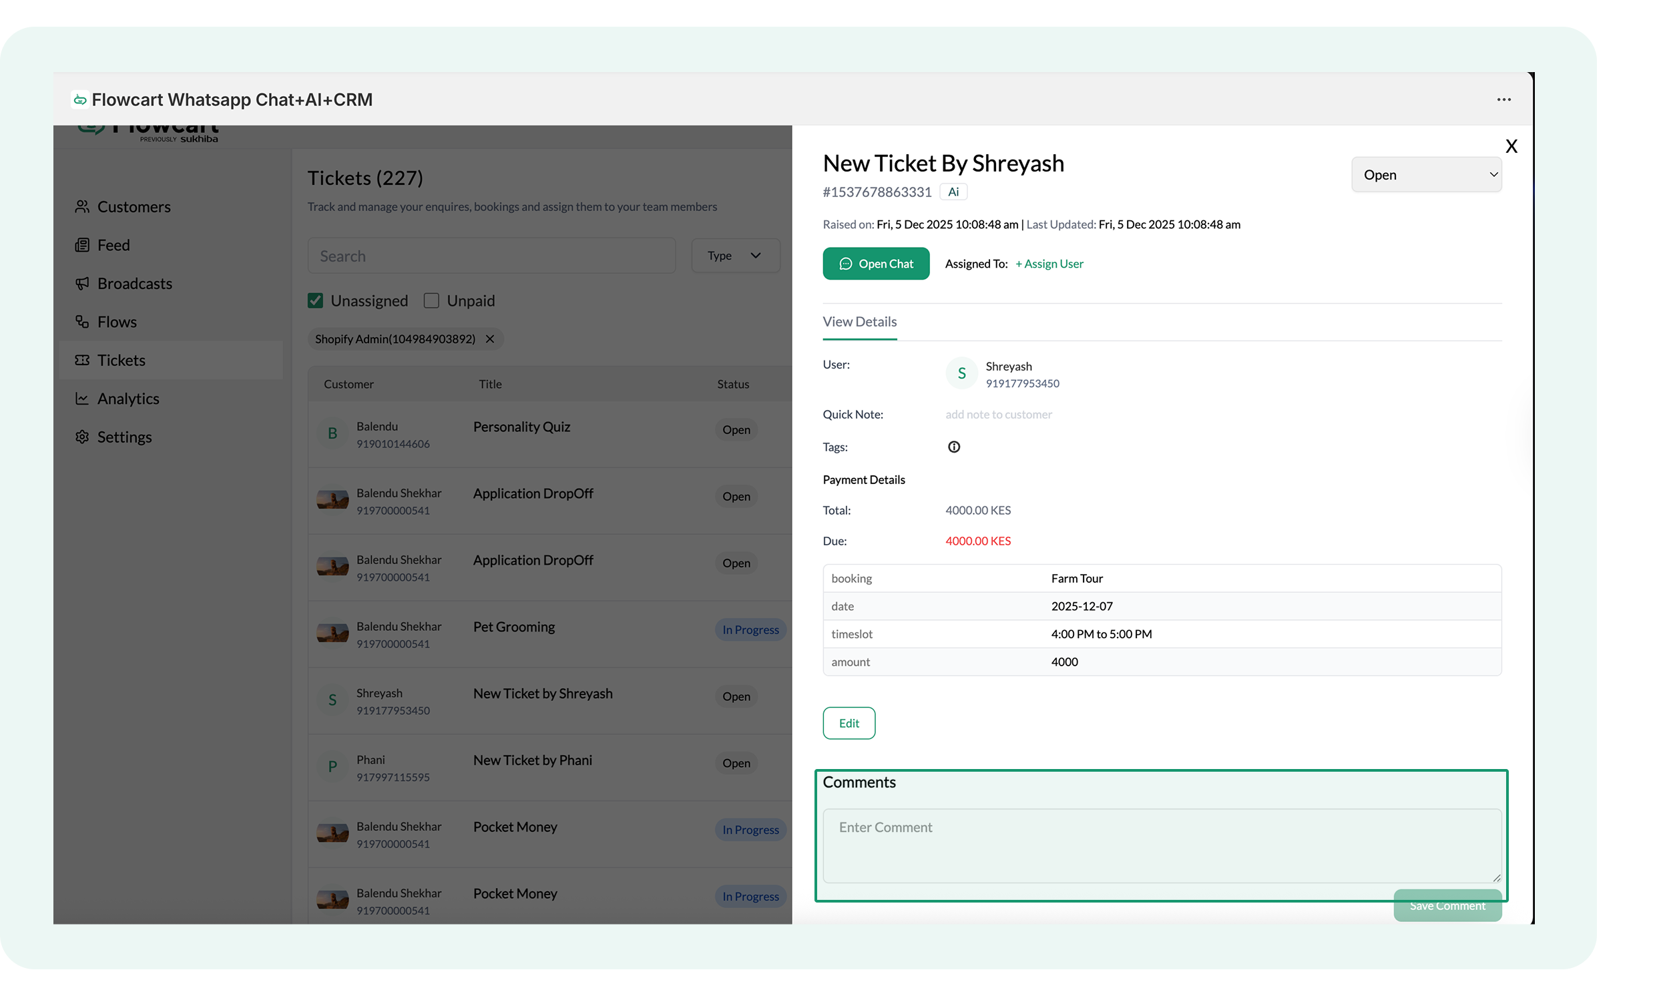Click the Customers people icon in sidebar

(x=82, y=206)
